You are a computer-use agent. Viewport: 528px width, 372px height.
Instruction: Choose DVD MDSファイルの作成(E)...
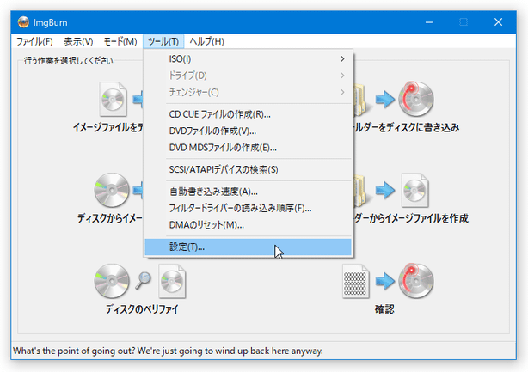click(249, 147)
